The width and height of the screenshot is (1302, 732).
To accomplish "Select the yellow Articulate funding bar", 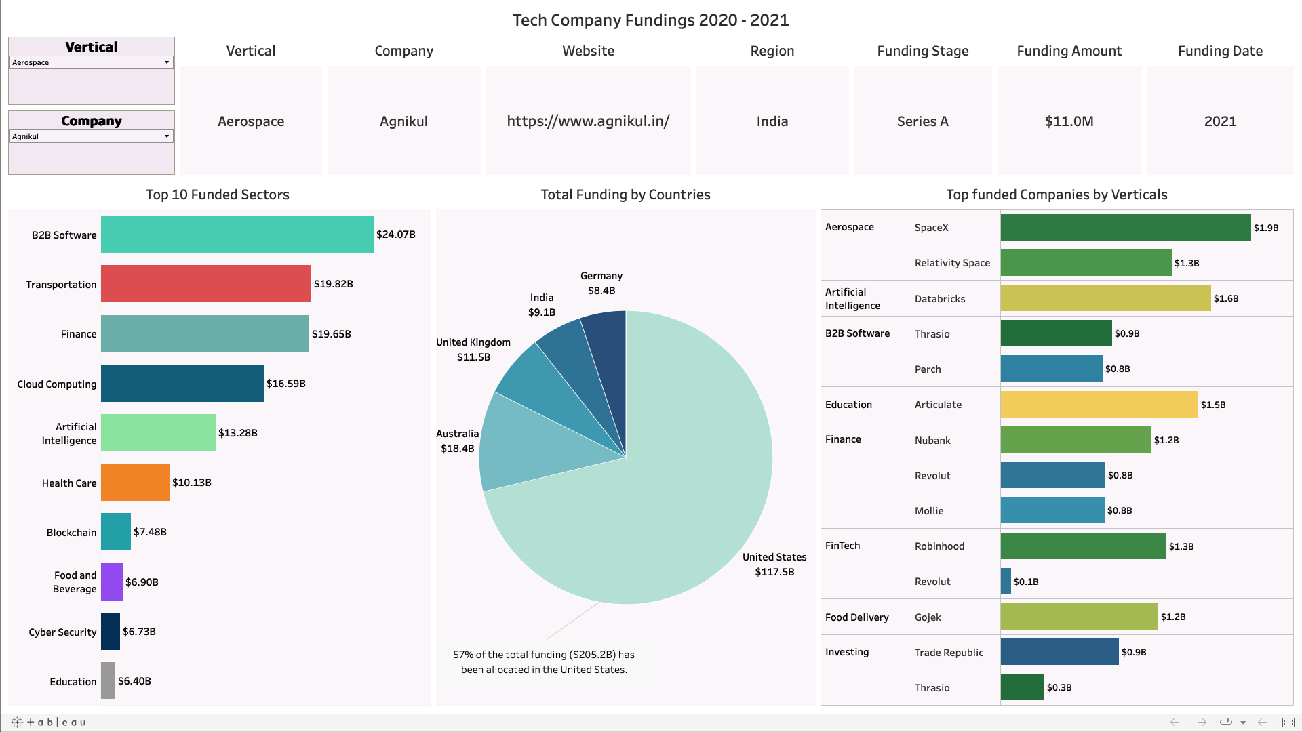I will click(1099, 405).
